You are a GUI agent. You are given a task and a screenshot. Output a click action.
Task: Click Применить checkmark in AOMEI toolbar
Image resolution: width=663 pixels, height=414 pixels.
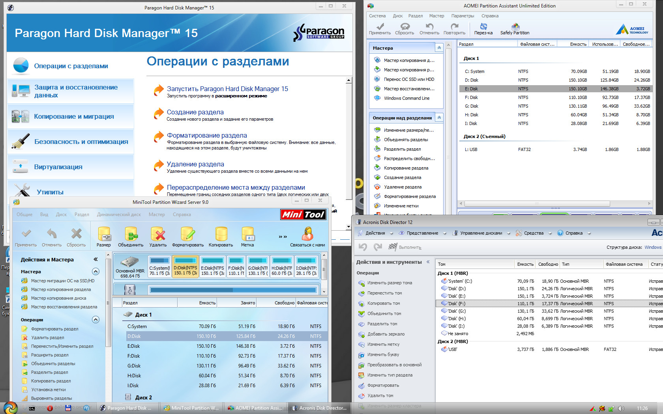[380, 26]
